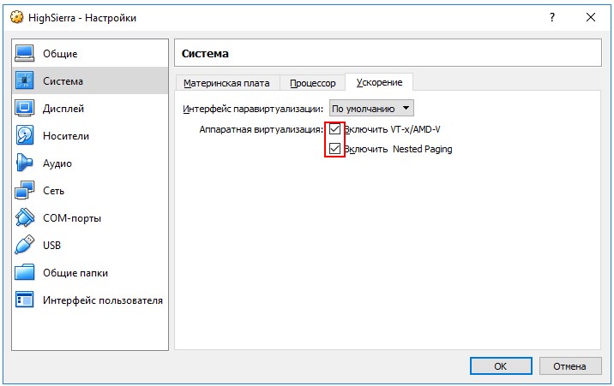Click the Network (Сеть) icon

[x=25, y=191]
